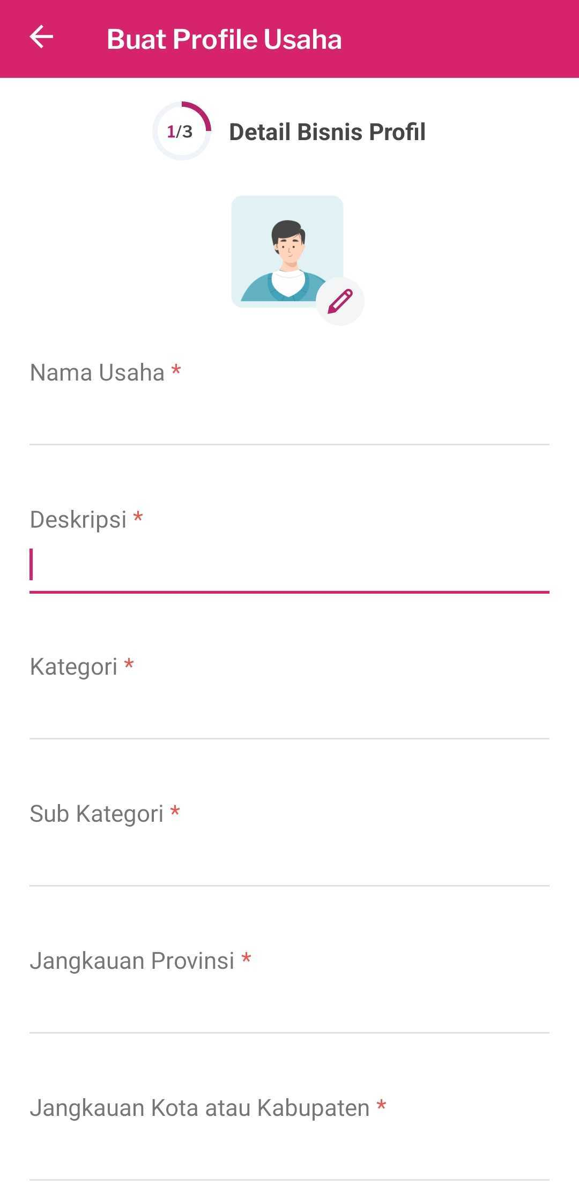Tap the 1/3 step progress circle
The image size is (579, 1198).
tap(182, 131)
